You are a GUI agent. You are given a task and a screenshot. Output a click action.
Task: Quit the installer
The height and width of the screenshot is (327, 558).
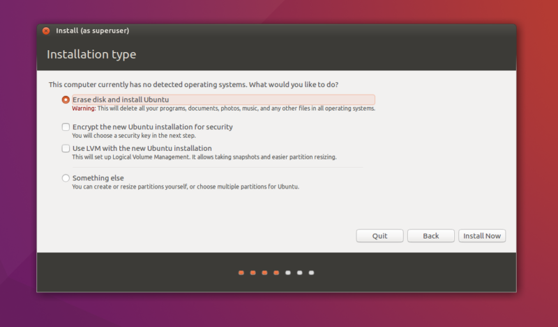coord(379,236)
